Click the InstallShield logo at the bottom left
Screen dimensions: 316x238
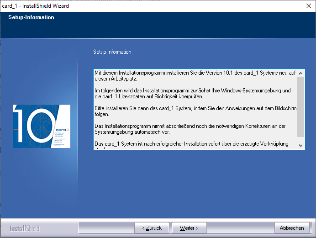tap(25, 228)
